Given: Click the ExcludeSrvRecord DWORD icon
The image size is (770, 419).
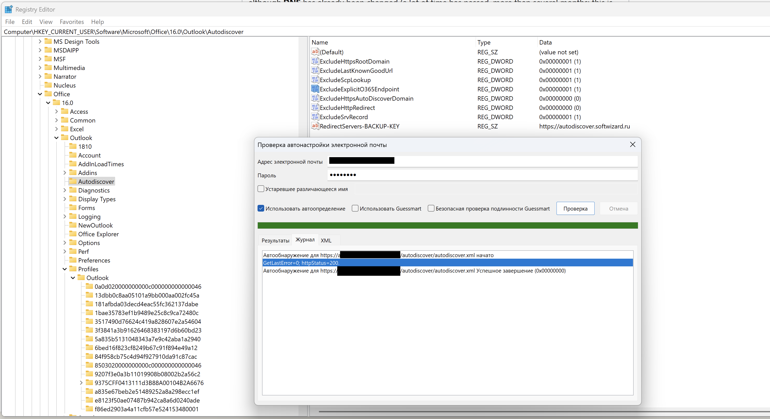Looking at the screenshot, I should [x=315, y=117].
